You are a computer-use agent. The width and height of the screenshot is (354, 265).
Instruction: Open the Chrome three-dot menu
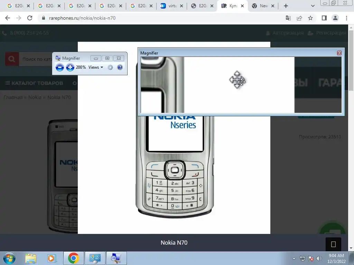[346, 18]
